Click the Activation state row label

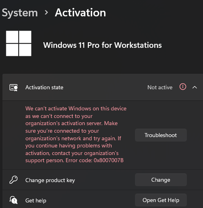point(44,87)
